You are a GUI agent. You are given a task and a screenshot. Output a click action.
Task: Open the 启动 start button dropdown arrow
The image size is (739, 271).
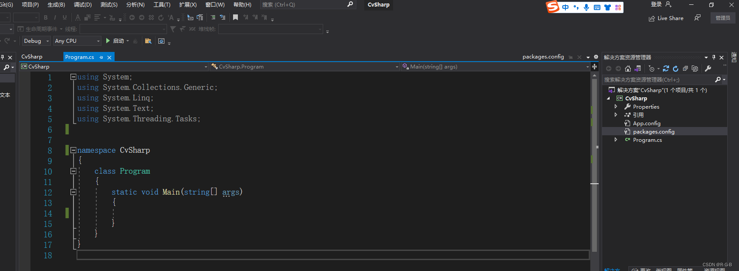click(x=128, y=41)
